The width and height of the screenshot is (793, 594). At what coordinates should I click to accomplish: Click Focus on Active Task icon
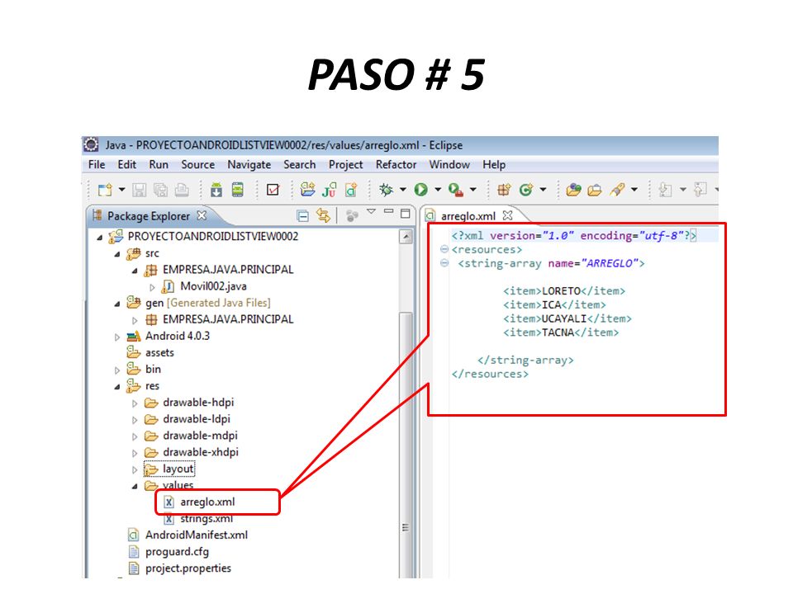coord(352,216)
